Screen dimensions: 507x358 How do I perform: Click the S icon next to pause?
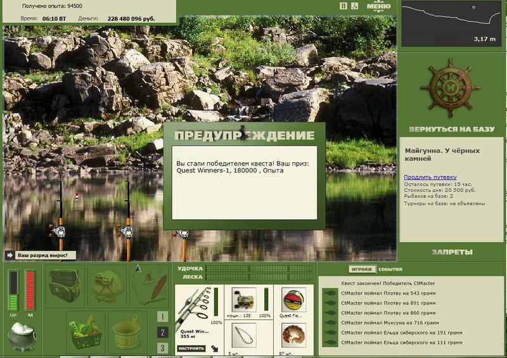click(355, 6)
